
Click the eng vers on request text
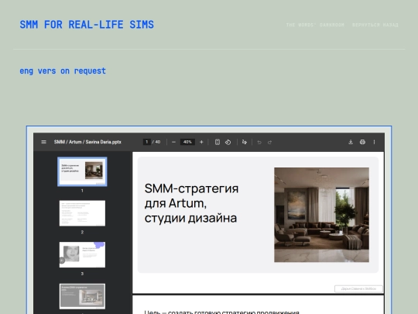pos(63,71)
